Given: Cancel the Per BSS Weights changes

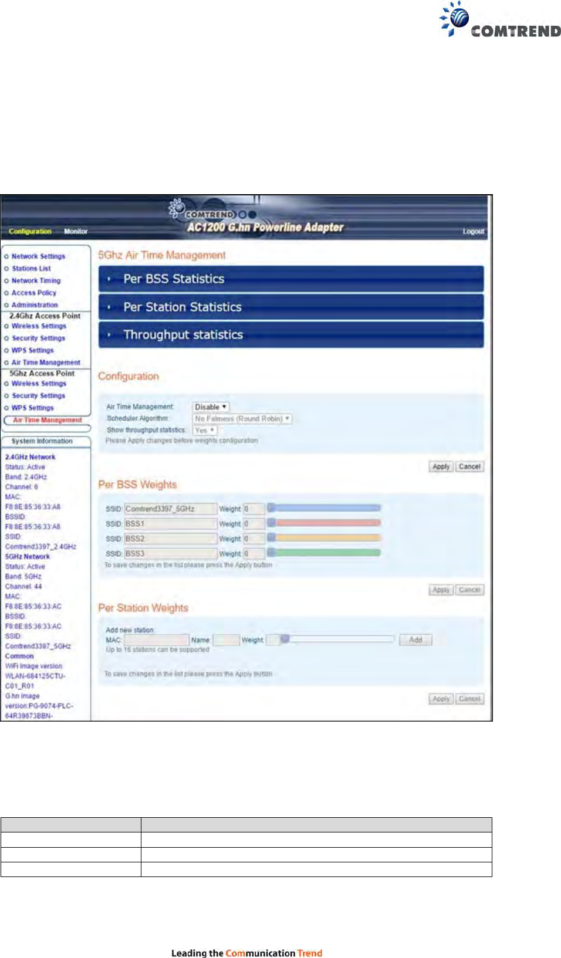Looking at the screenshot, I should (469, 590).
